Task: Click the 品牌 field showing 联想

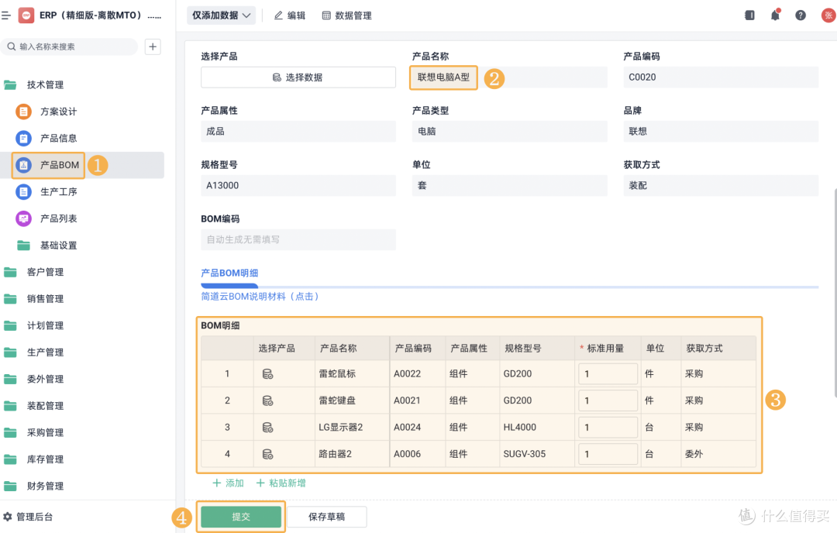Action: (721, 131)
